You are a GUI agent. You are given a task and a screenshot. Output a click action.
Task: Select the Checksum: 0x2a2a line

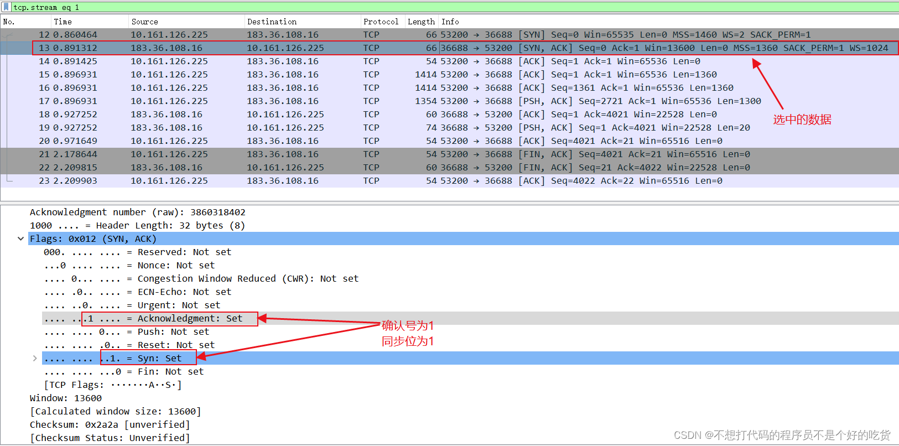(x=110, y=425)
